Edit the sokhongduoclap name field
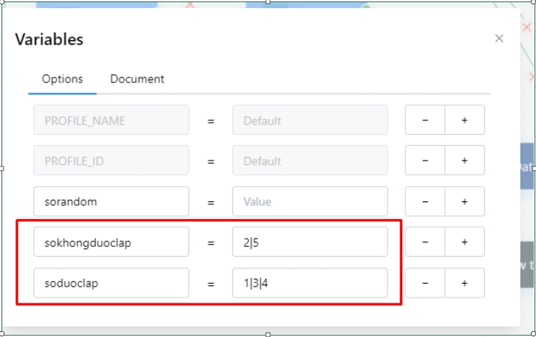 point(111,242)
